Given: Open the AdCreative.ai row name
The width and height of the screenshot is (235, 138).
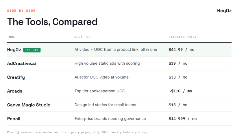Looking at the screenshot, I should tap(22, 64).
